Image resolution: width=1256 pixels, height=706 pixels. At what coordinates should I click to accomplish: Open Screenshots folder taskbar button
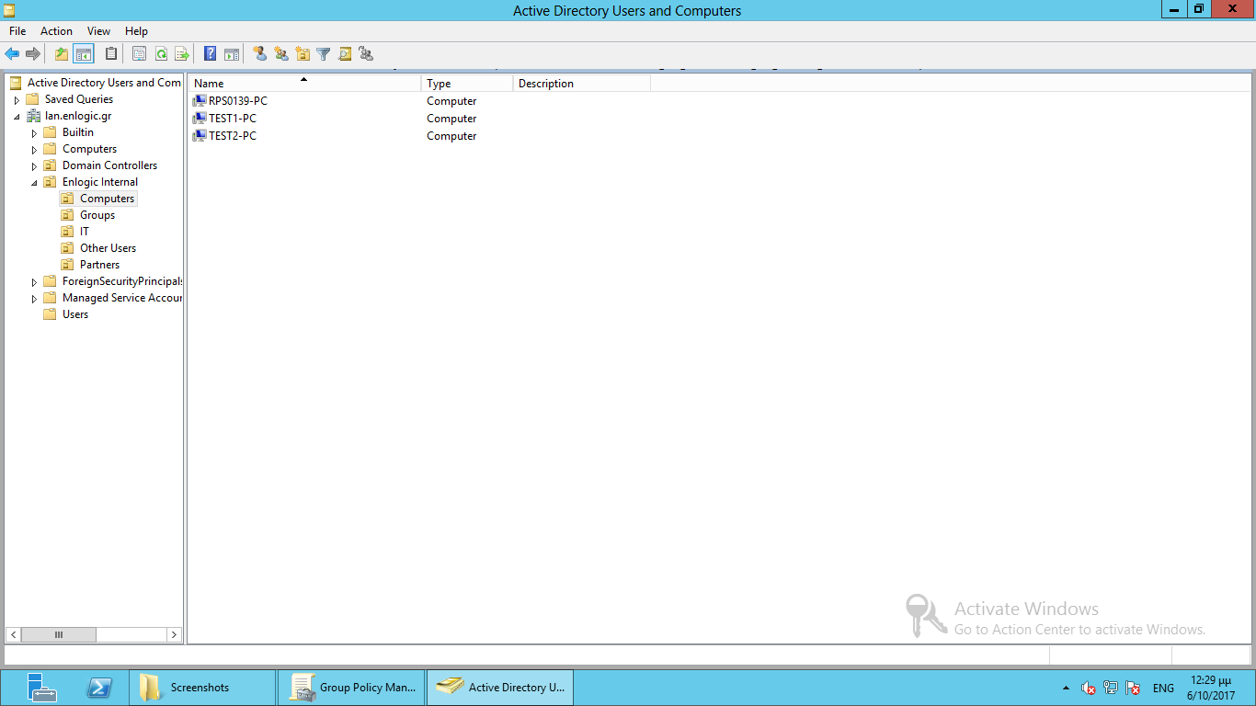point(202,688)
